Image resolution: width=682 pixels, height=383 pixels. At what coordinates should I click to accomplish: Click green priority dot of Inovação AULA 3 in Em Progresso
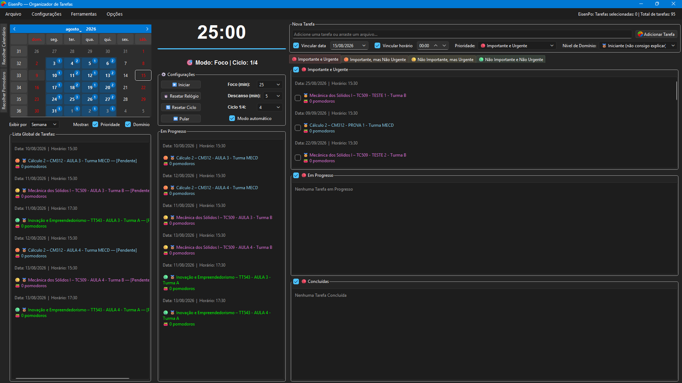[166, 277]
